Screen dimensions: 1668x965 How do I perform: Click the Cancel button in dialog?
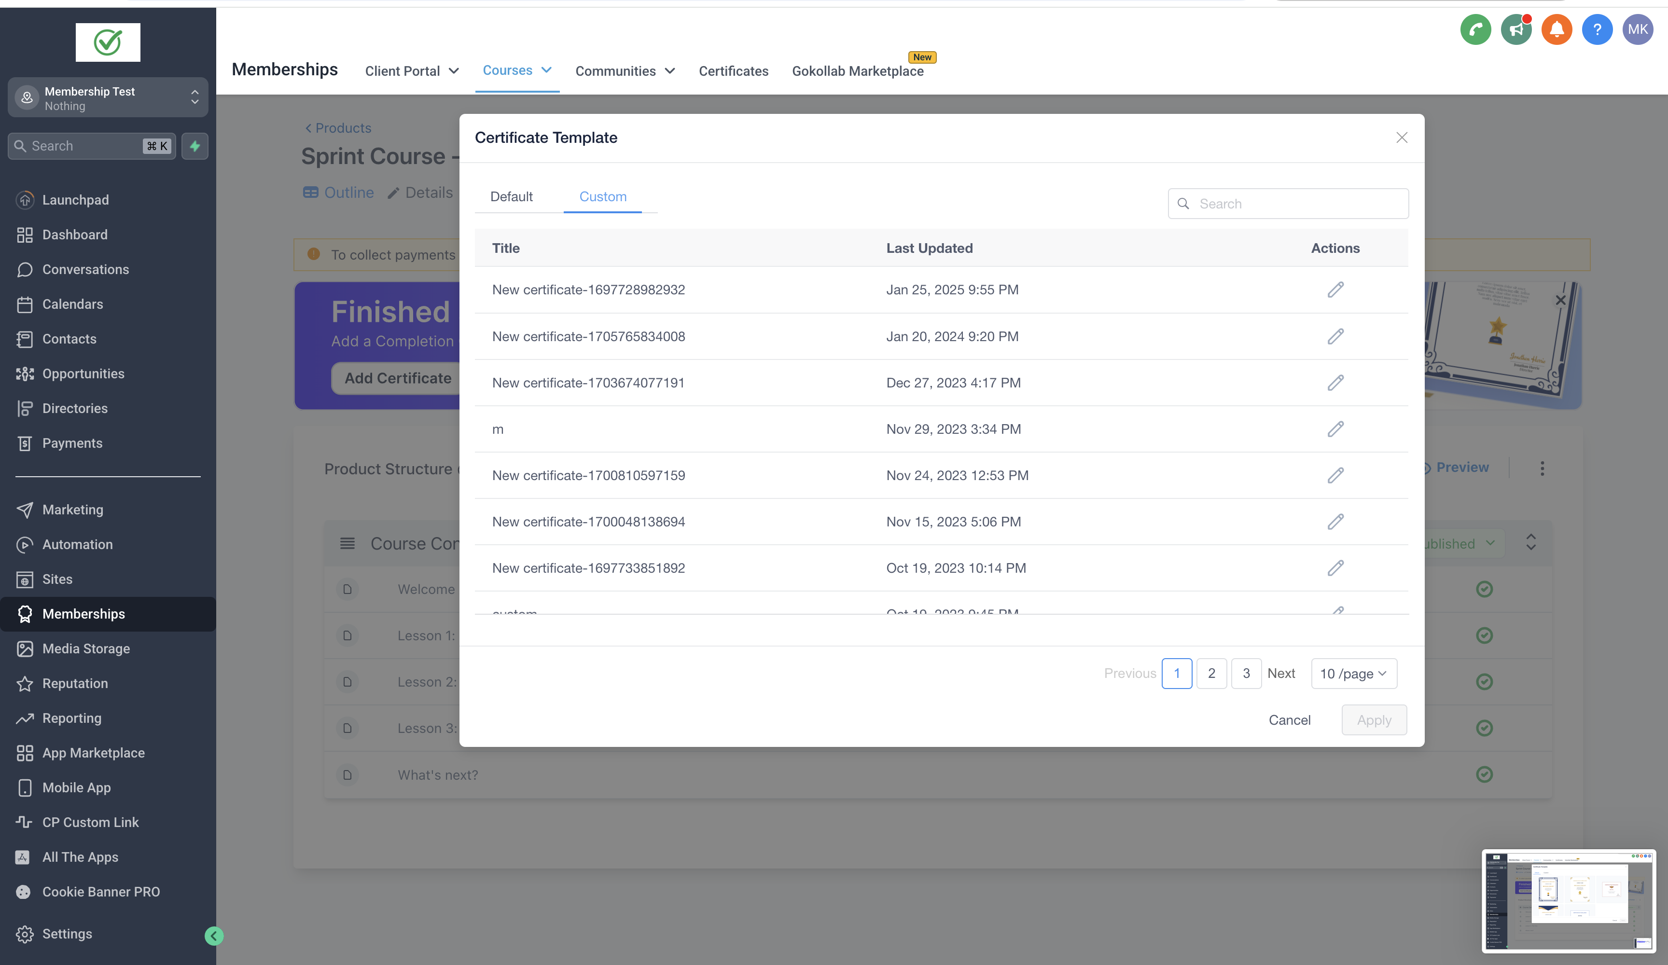[1289, 719]
